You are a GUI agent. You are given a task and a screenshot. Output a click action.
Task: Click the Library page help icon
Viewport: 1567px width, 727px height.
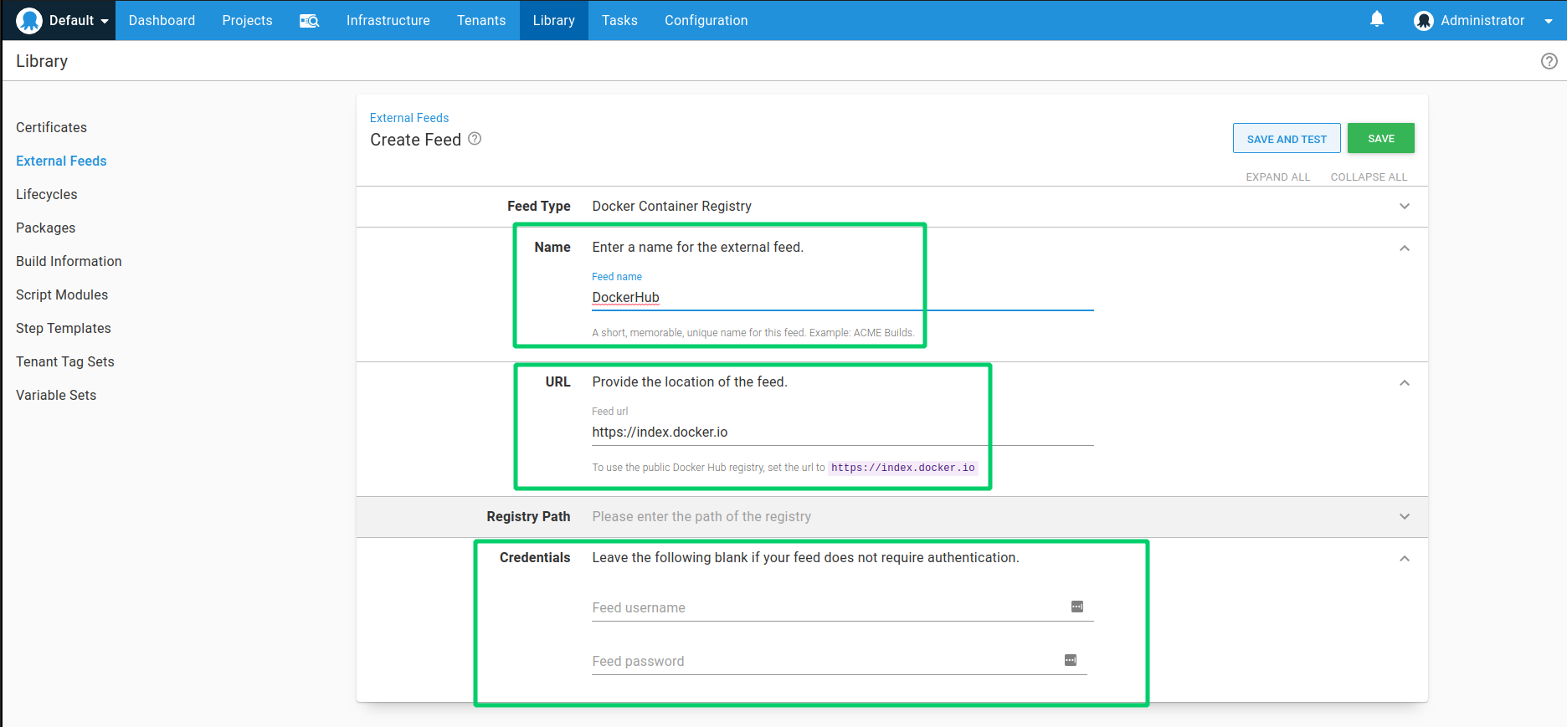pos(1549,61)
